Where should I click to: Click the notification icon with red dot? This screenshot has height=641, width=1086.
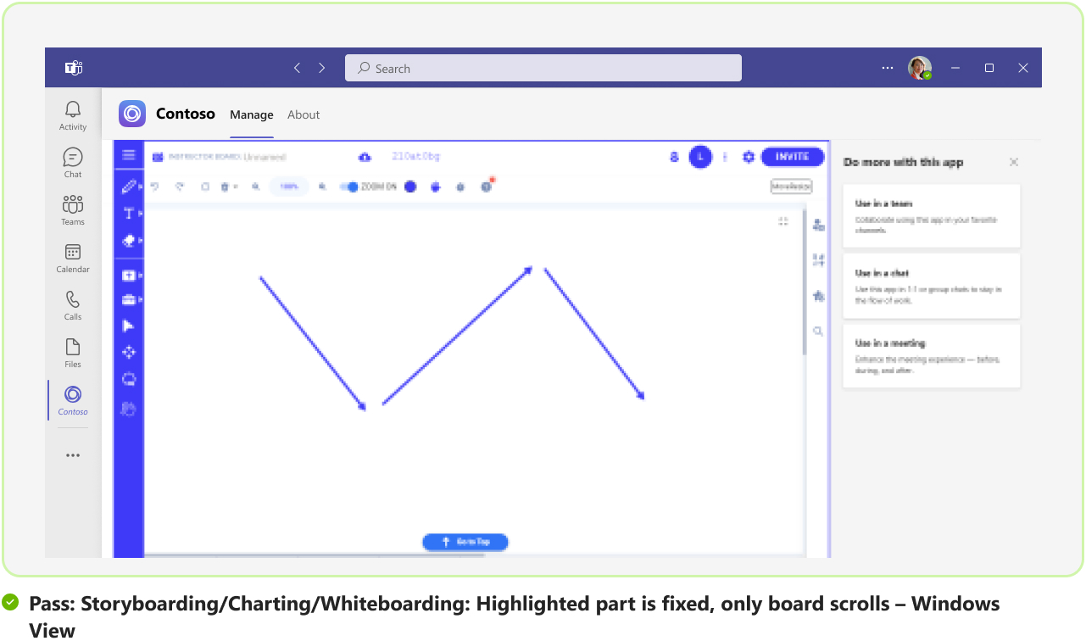click(487, 186)
